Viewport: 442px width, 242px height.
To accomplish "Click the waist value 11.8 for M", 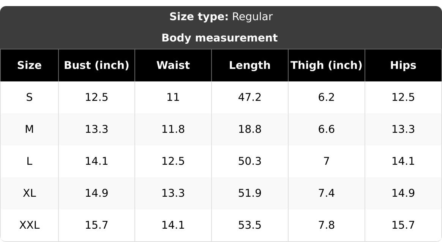I will point(173,129).
